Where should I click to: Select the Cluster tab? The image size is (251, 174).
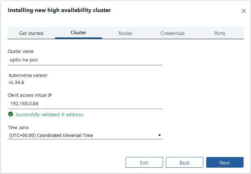78,33
